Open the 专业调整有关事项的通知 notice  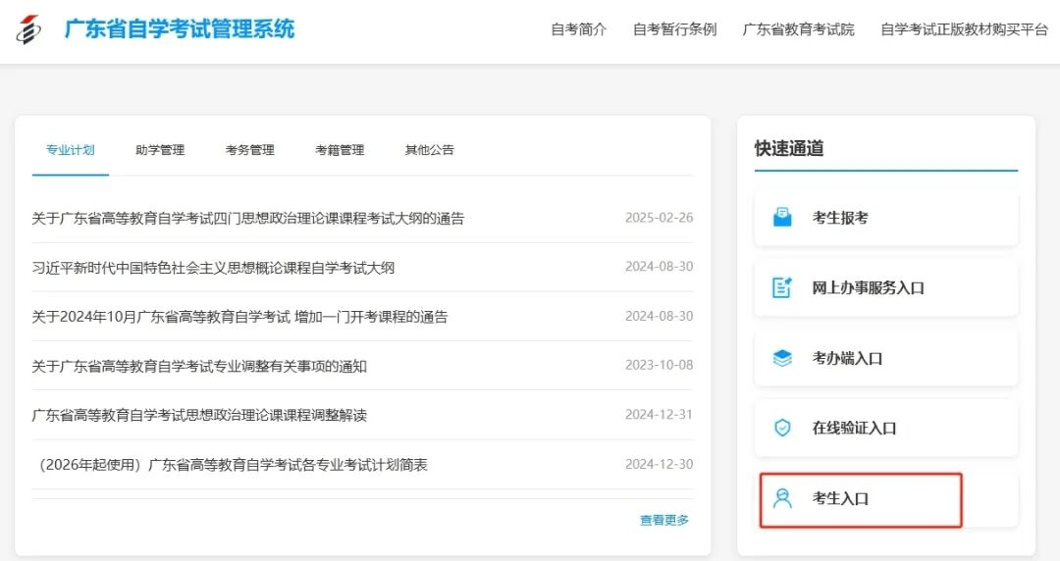pos(199,366)
